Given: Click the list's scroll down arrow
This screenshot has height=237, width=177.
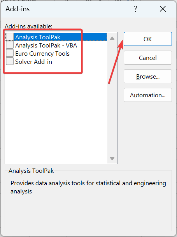Looking at the screenshot, I should [112, 158].
